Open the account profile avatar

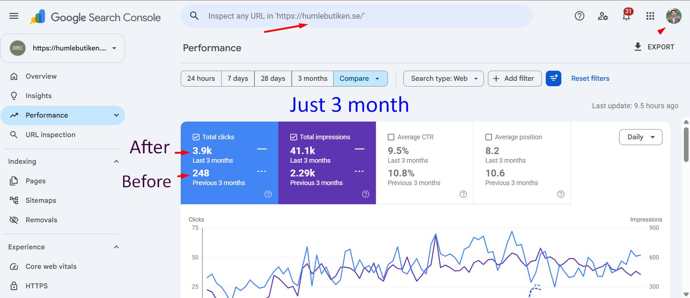point(674,16)
